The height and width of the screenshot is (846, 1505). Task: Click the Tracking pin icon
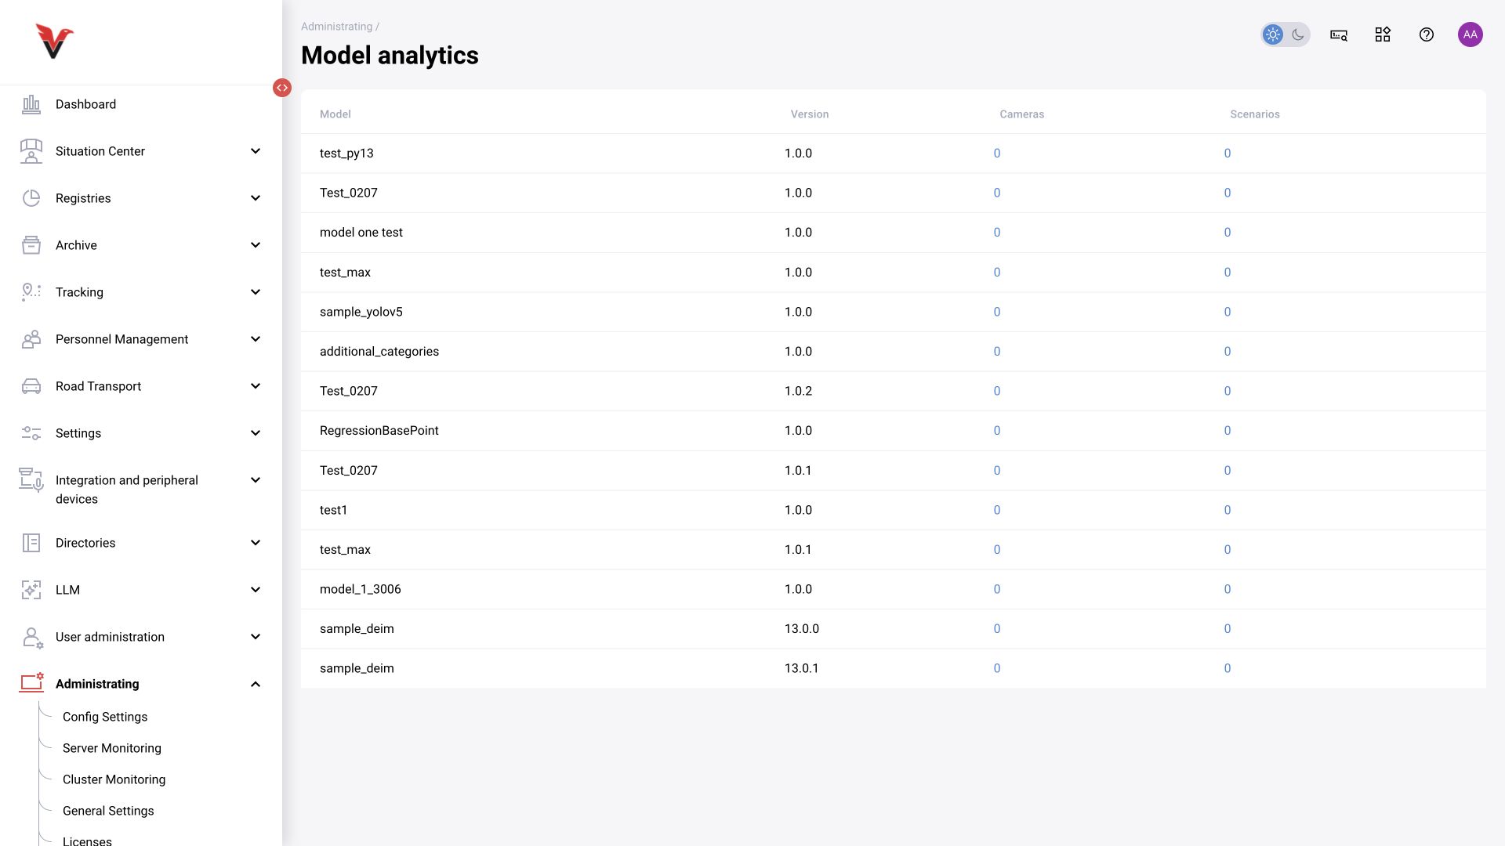31,292
